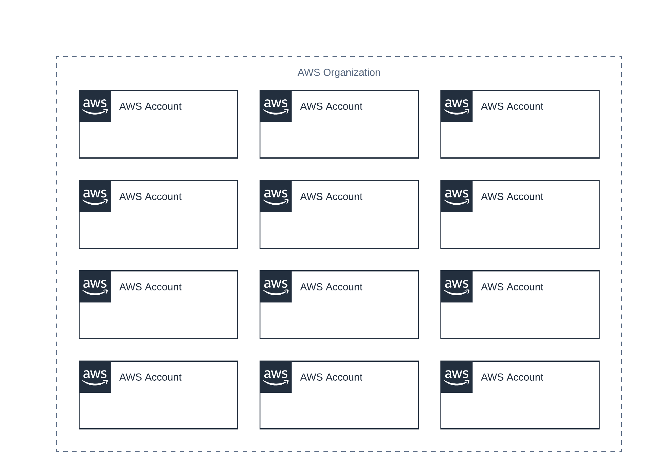Click the AWS logo in top-middle account box
Screen dimensions: 662x474
[276, 106]
